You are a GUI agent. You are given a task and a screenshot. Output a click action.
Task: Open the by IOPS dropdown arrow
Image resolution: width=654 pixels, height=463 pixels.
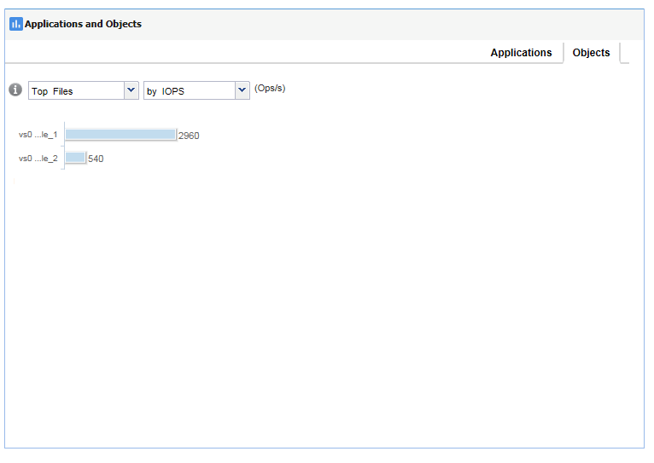[x=242, y=90]
